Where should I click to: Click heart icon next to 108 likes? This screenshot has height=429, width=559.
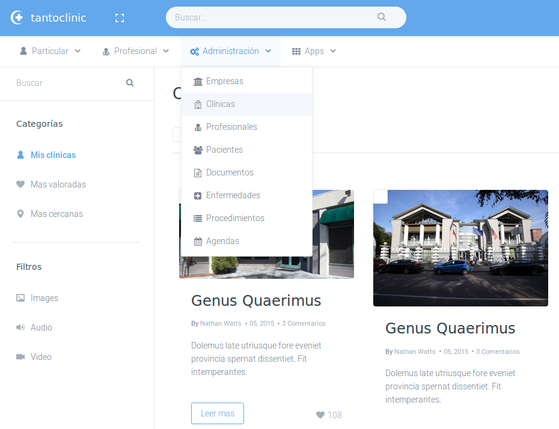(x=320, y=415)
